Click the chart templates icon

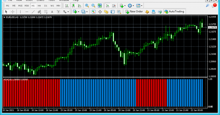coord(138,5)
